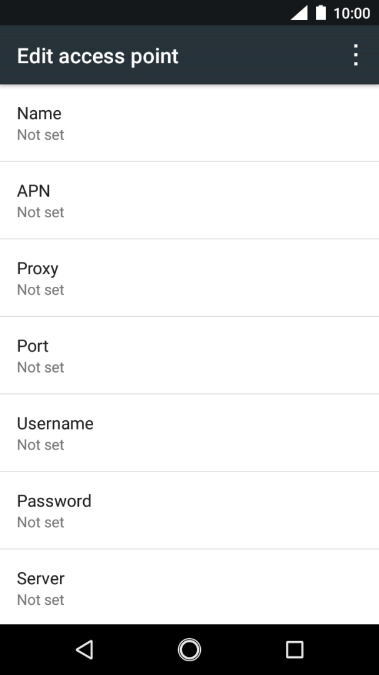The image size is (379, 675).
Task: Select the Proxy setting row
Action: 38,269
